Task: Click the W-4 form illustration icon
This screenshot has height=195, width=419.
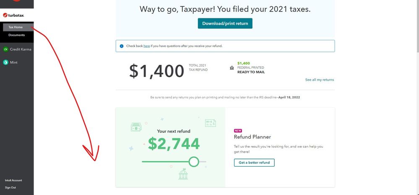Action: point(210,123)
